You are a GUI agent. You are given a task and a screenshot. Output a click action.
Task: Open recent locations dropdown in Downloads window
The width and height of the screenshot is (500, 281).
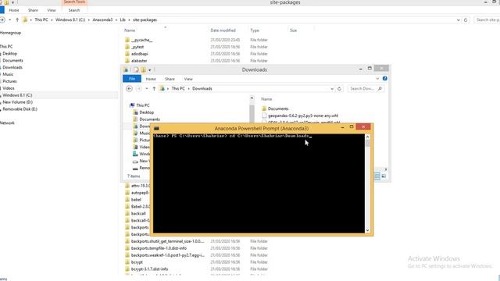coord(147,88)
